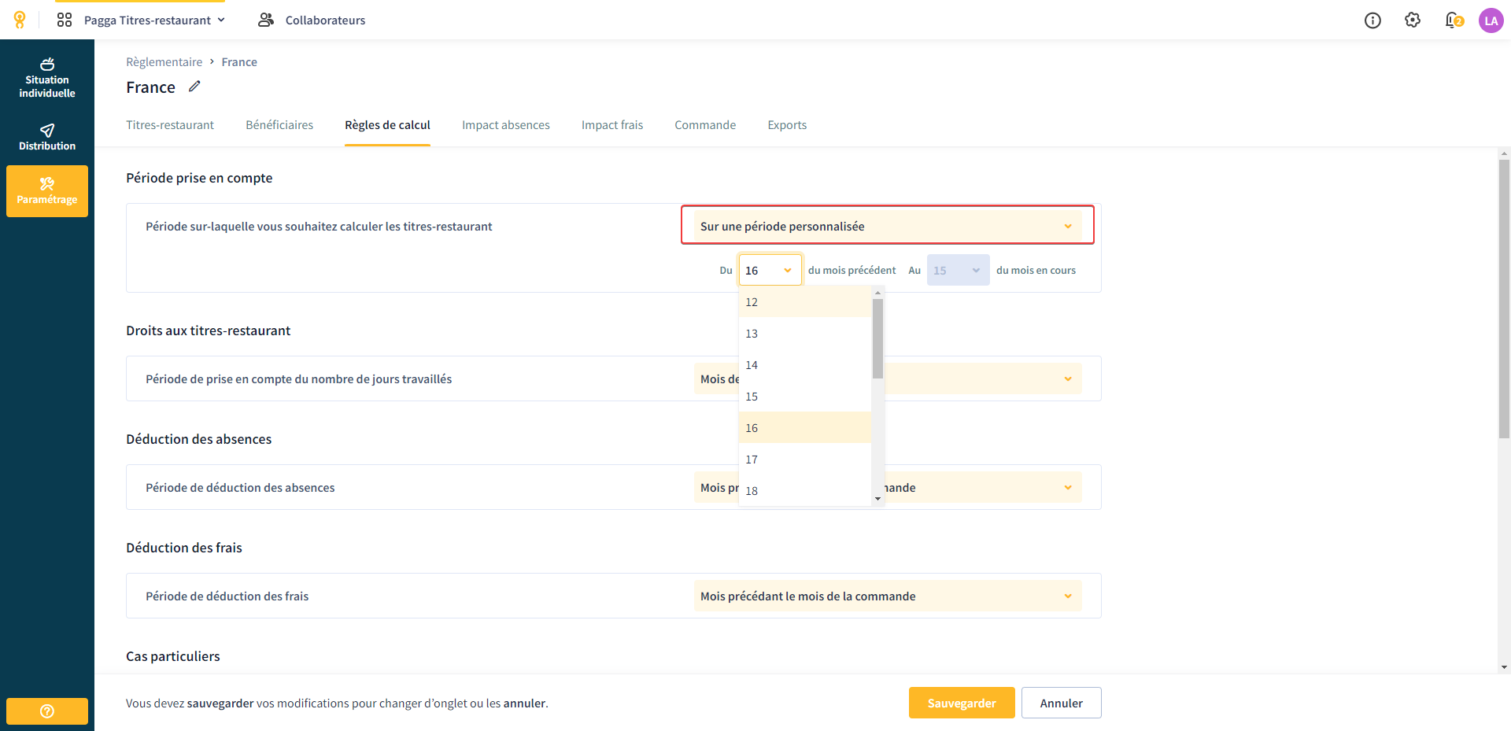Open the help question mark button
The image size is (1511, 731).
click(47, 711)
